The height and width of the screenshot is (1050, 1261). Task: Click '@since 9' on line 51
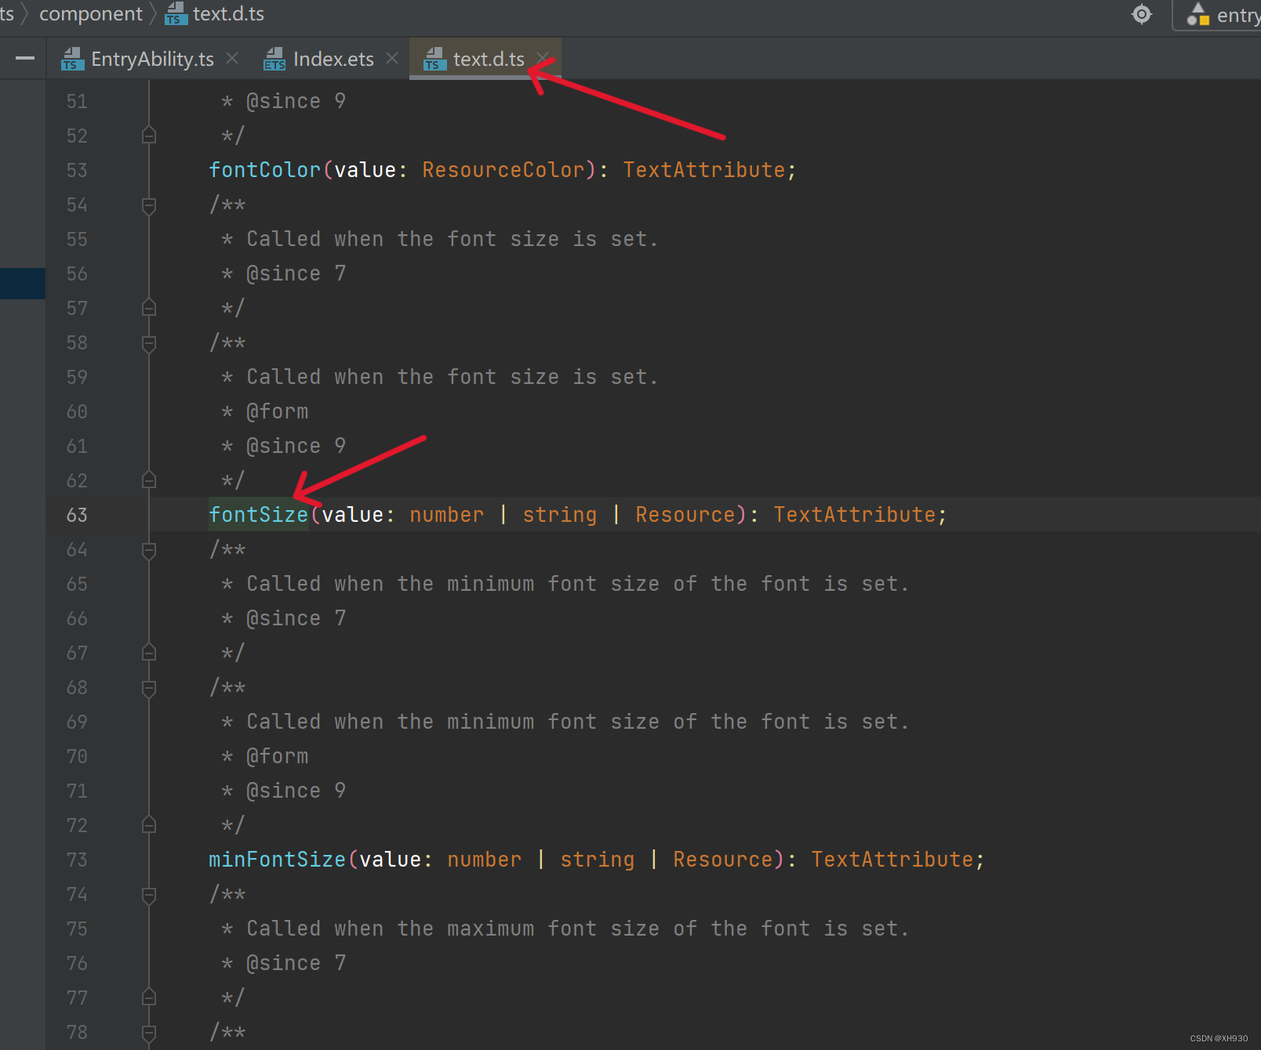(296, 101)
